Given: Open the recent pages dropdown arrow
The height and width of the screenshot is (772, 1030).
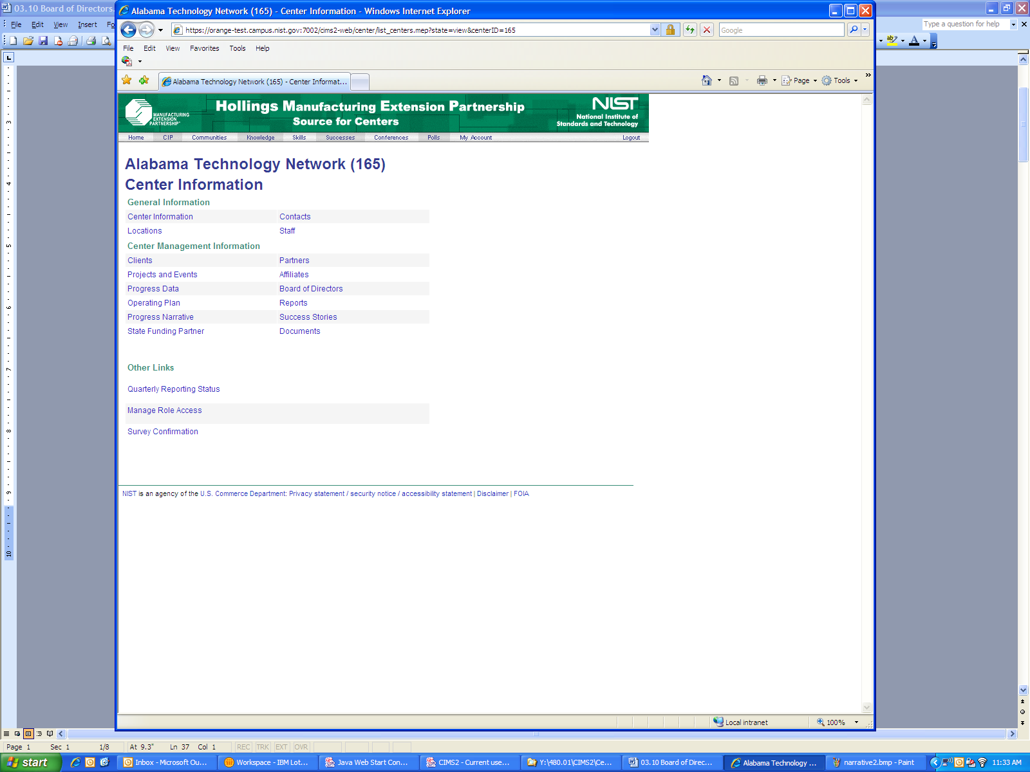Looking at the screenshot, I should coord(161,30).
